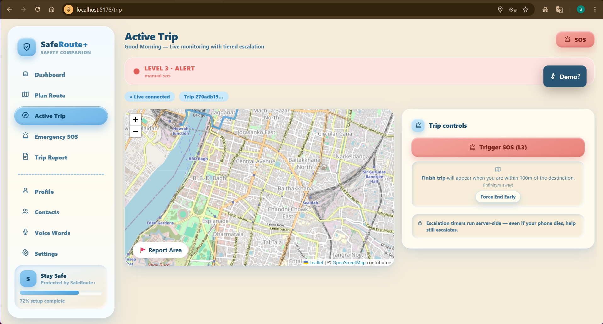Screen dimensions: 603x324
Task: Click the red Level 3 alert indicator dot
Action: [137, 71]
